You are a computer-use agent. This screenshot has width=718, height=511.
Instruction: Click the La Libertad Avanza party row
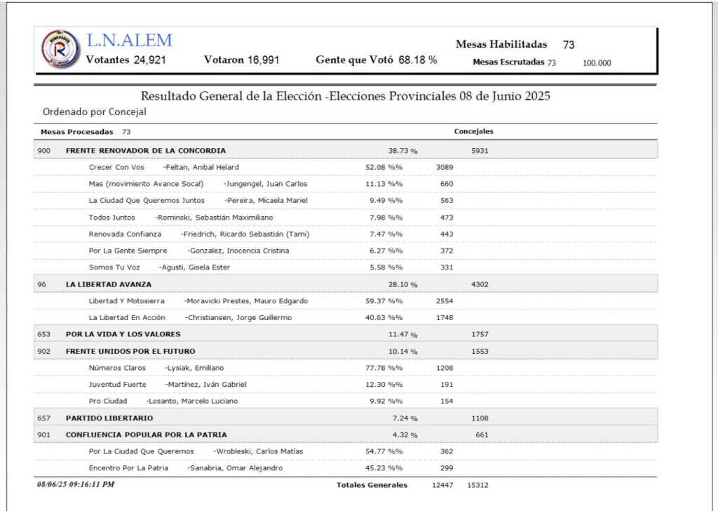pos(346,284)
